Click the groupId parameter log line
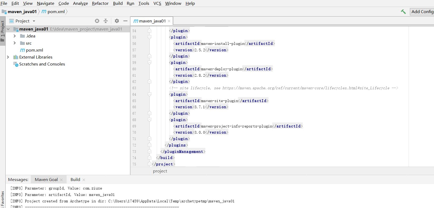 click(x=56, y=188)
